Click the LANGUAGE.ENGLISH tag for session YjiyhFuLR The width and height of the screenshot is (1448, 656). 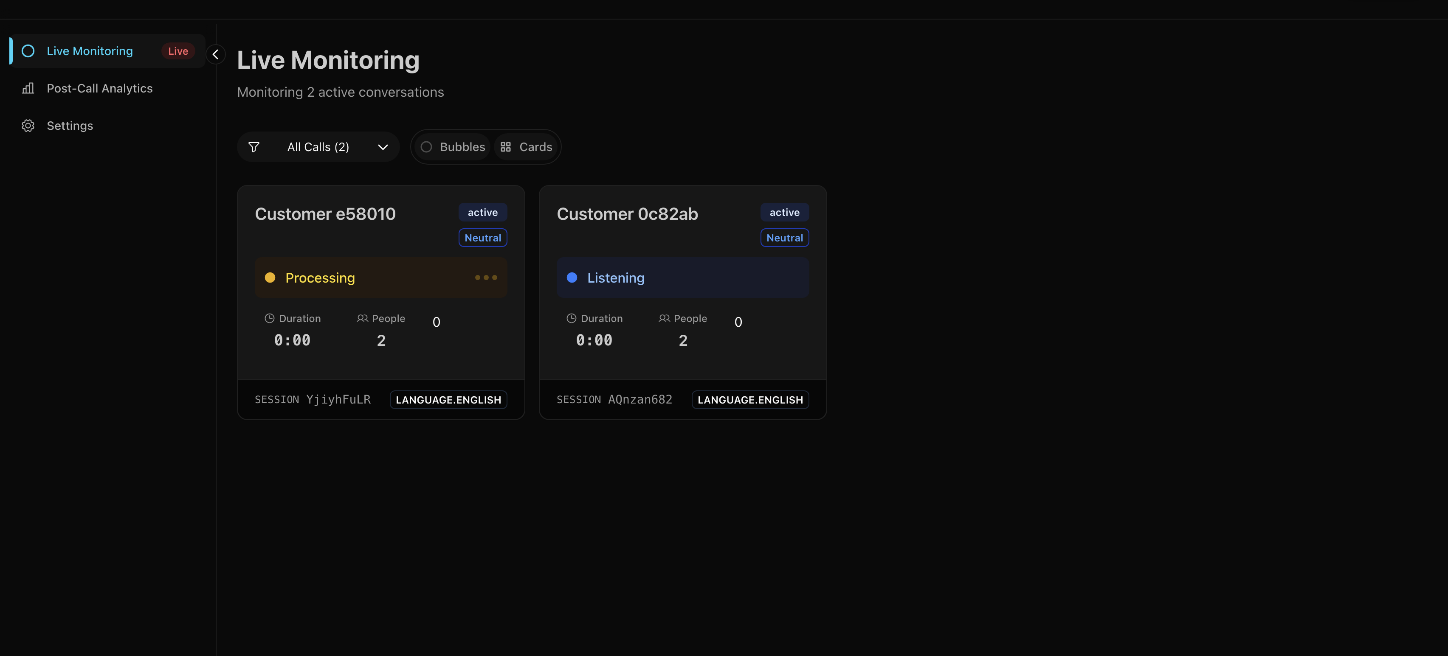click(448, 400)
